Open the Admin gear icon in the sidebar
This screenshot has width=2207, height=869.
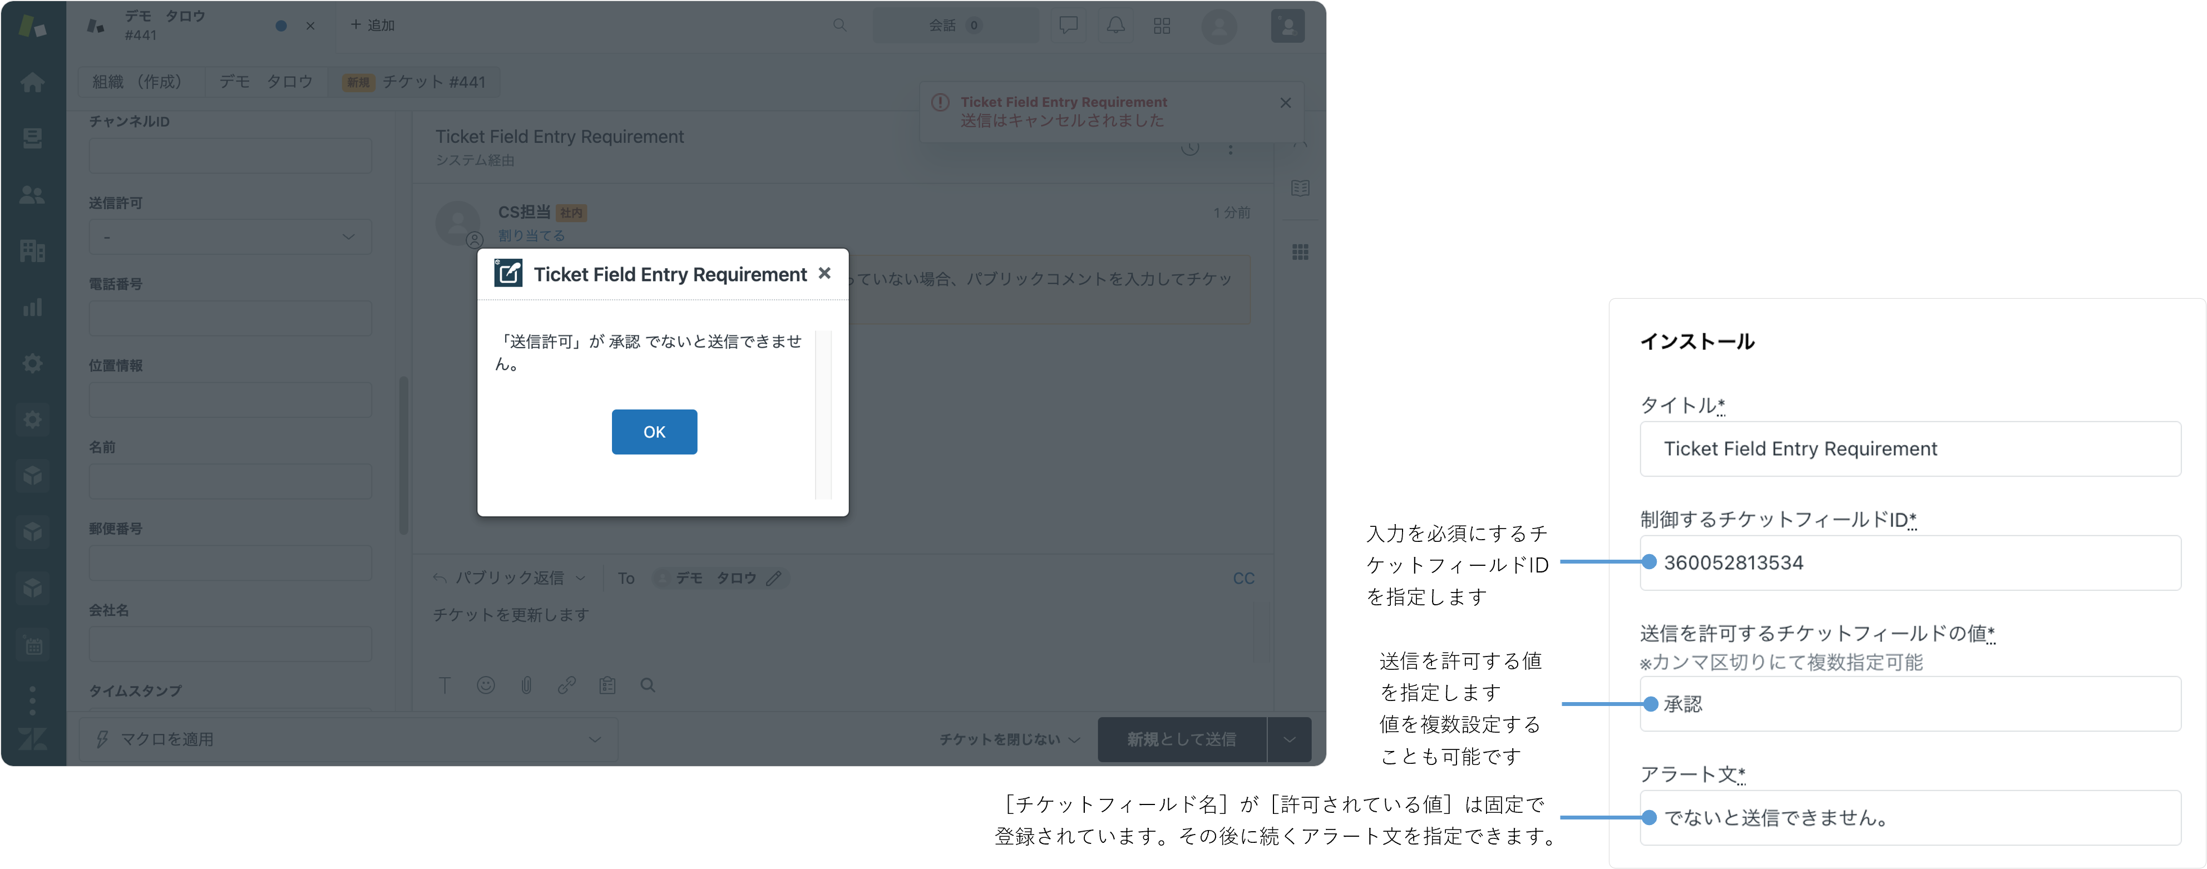click(x=33, y=363)
